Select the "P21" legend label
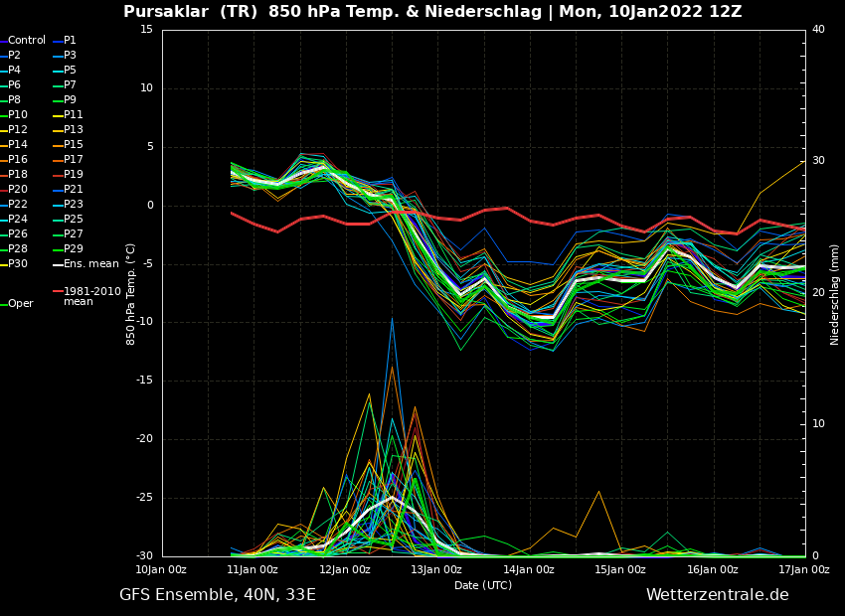The height and width of the screenshot is (616, 845). pyautogui.click(x=74, y=190)
